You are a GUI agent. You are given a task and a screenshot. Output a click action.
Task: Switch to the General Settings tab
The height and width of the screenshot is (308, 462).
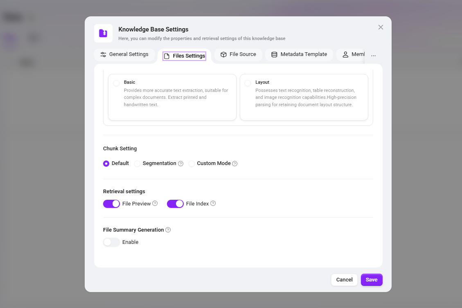click(124, 54)
